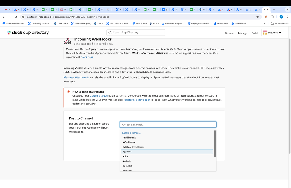Click the warning triangle icon
Viewport: 291px width, 188px height.
tap(68, 92)
